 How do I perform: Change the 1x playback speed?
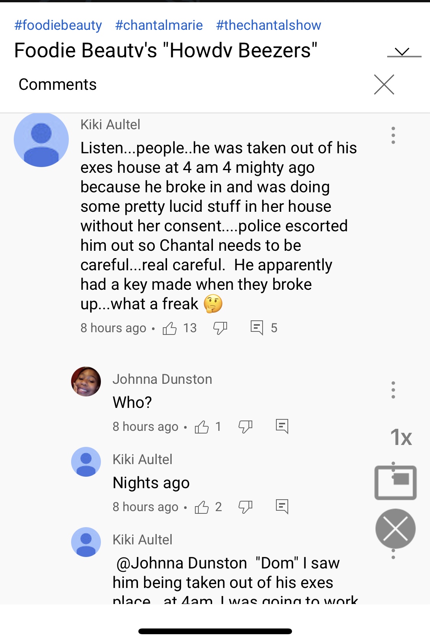pos(401,437)
